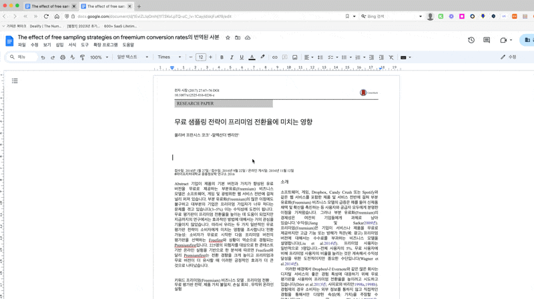Open the zoom 100% dropdown

click(99, 57)
